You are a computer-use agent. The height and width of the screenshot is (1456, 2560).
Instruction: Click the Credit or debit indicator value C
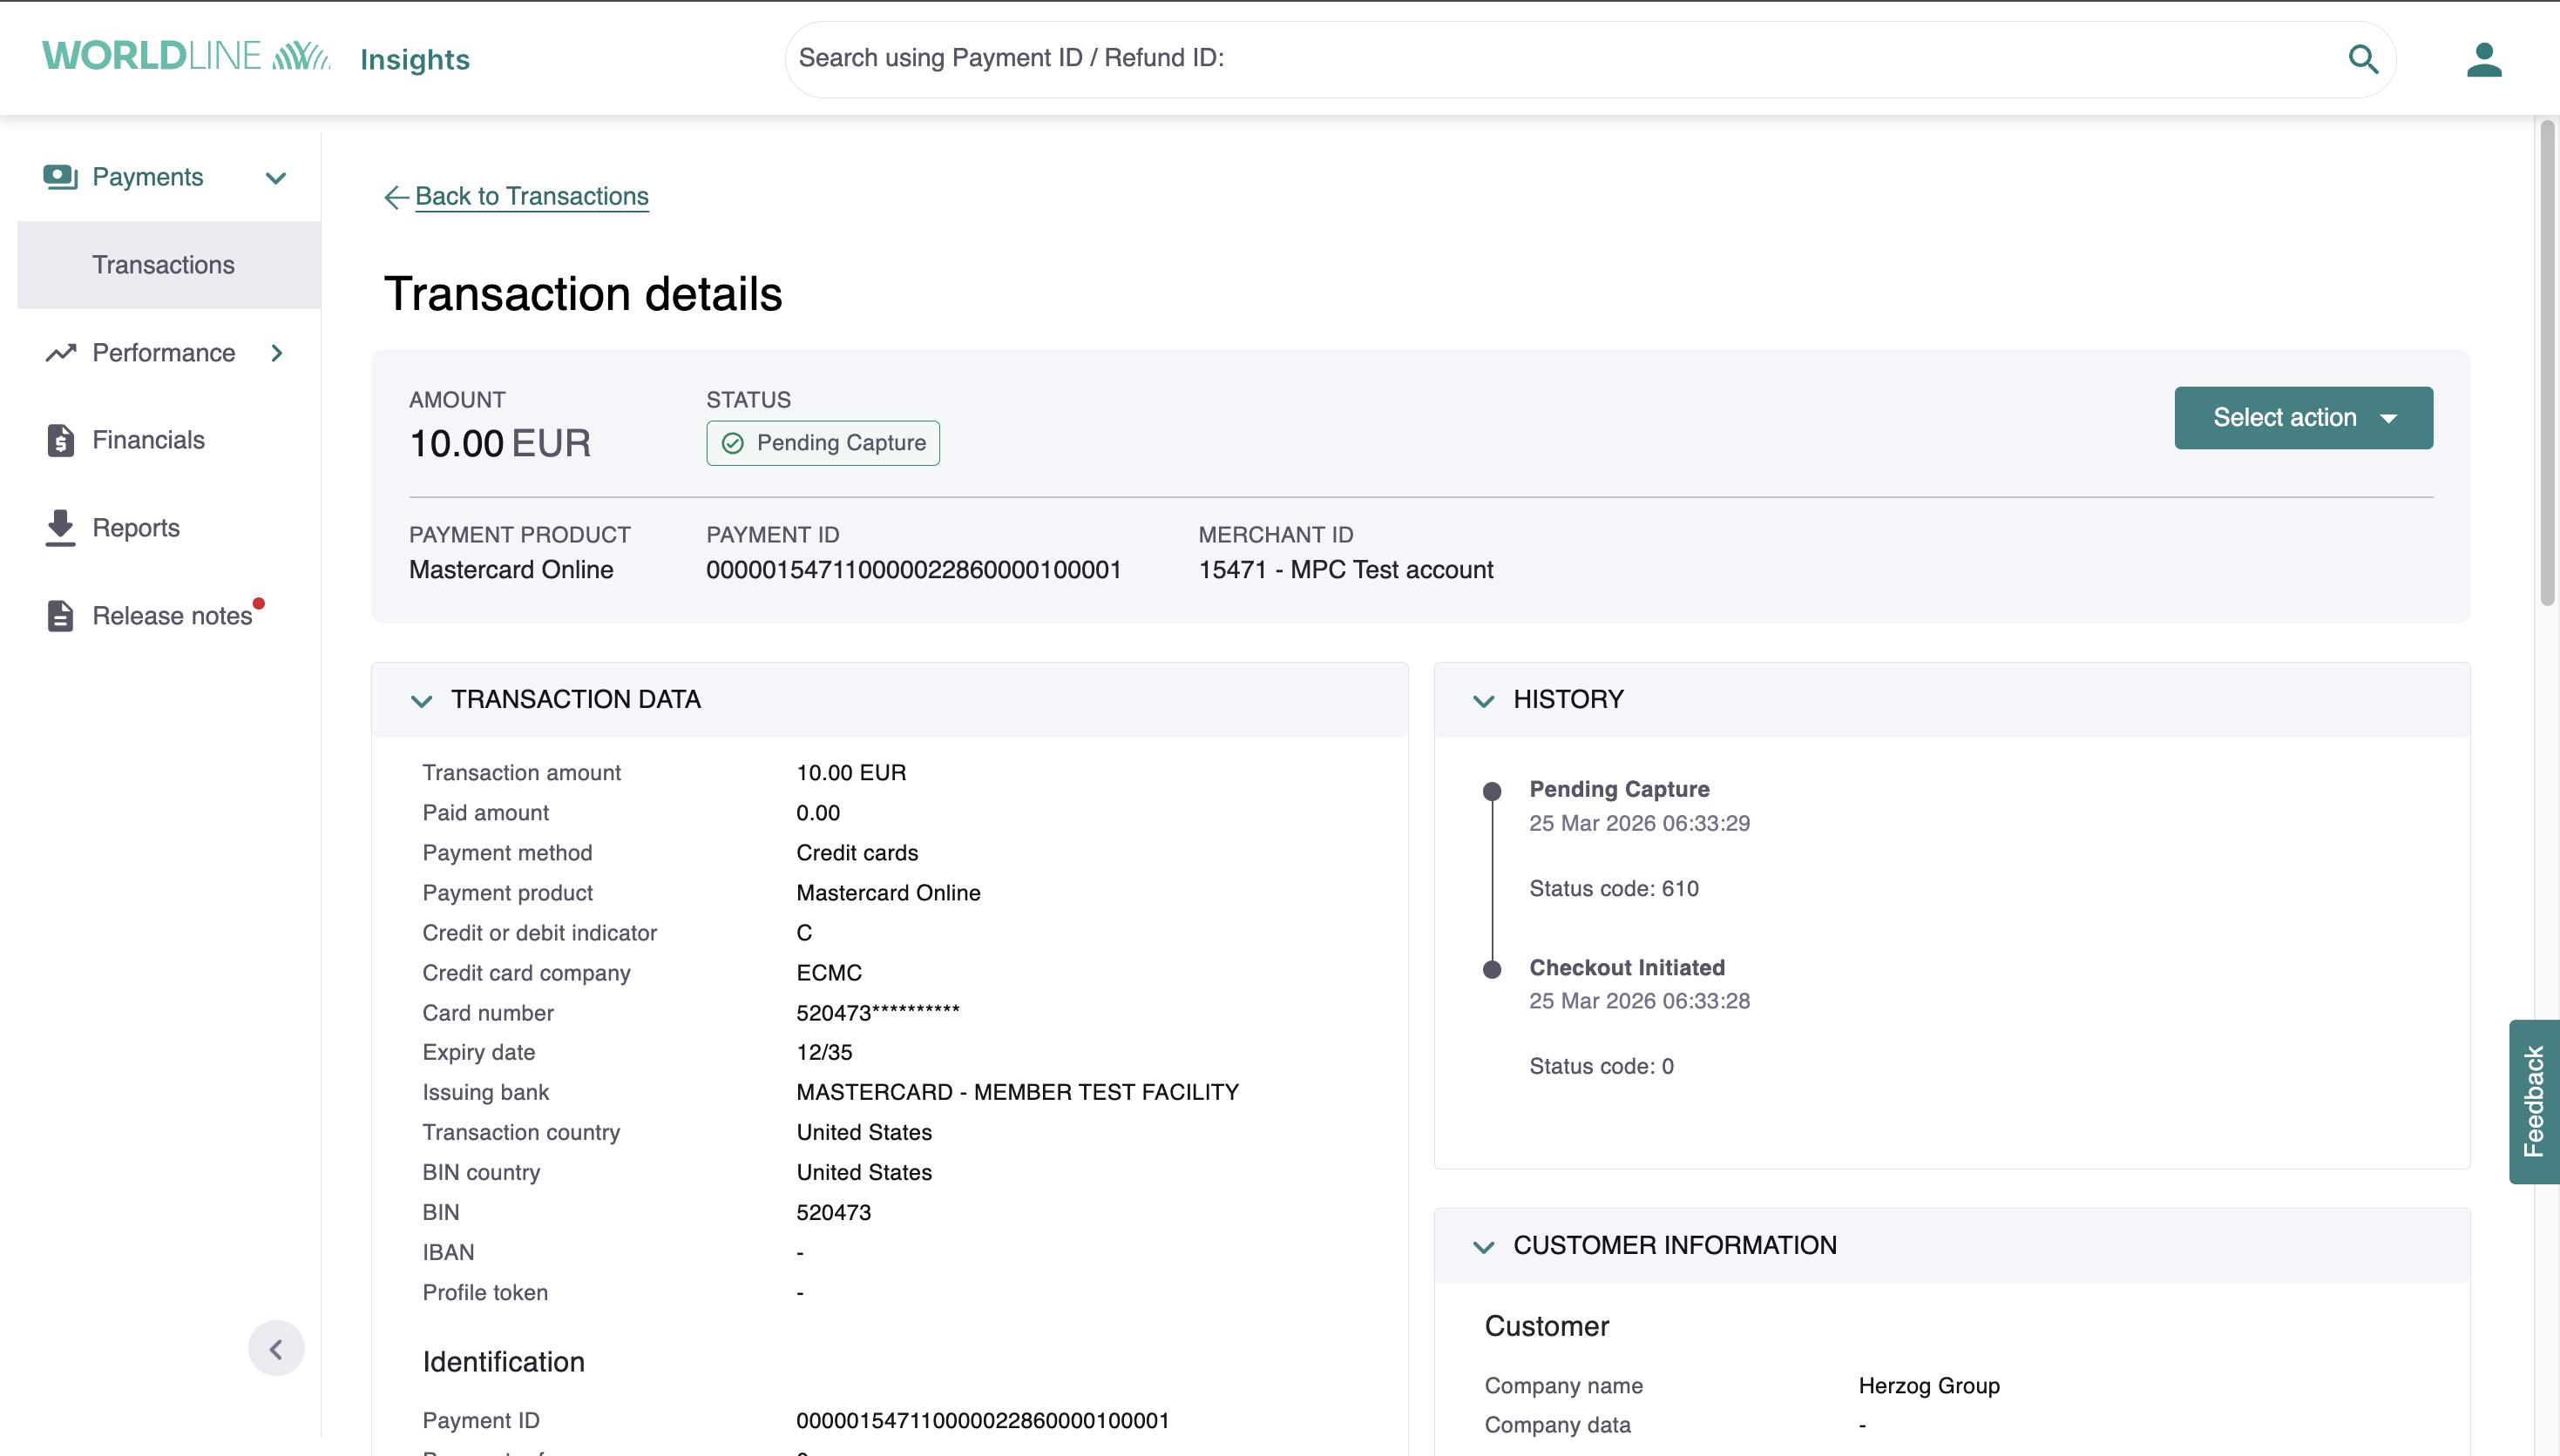(803, 933)
